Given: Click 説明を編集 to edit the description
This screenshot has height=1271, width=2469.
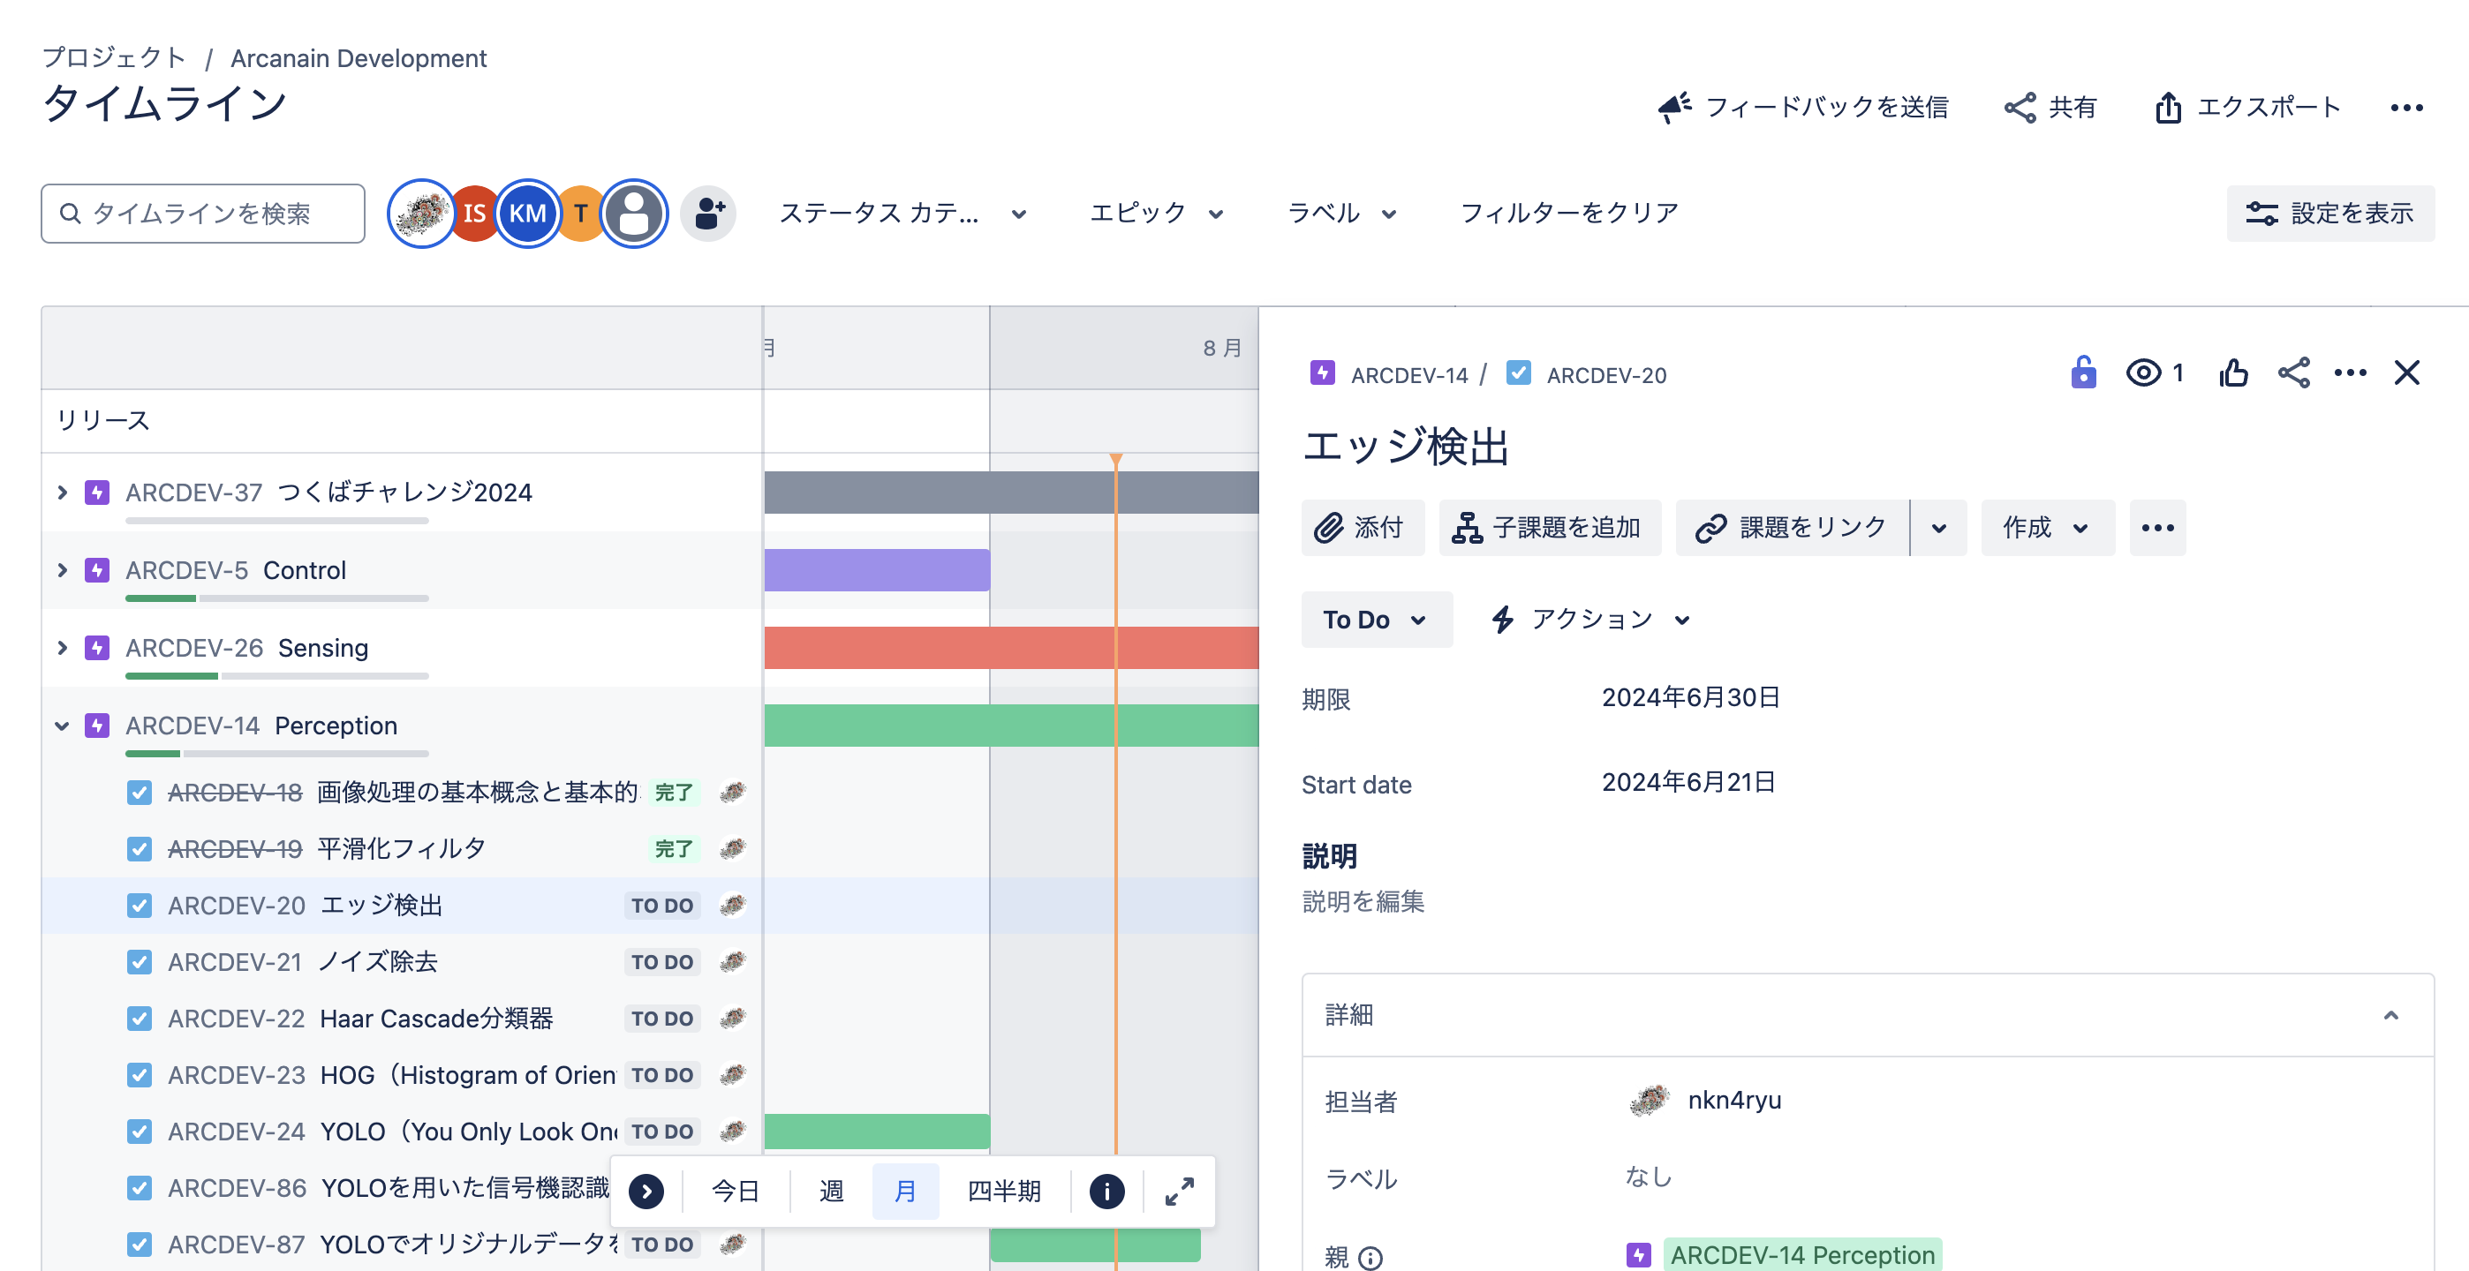Looking at the screenshot, I should click(1363, 901).
